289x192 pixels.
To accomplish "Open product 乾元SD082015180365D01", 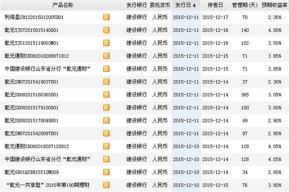I will (31, 95).
